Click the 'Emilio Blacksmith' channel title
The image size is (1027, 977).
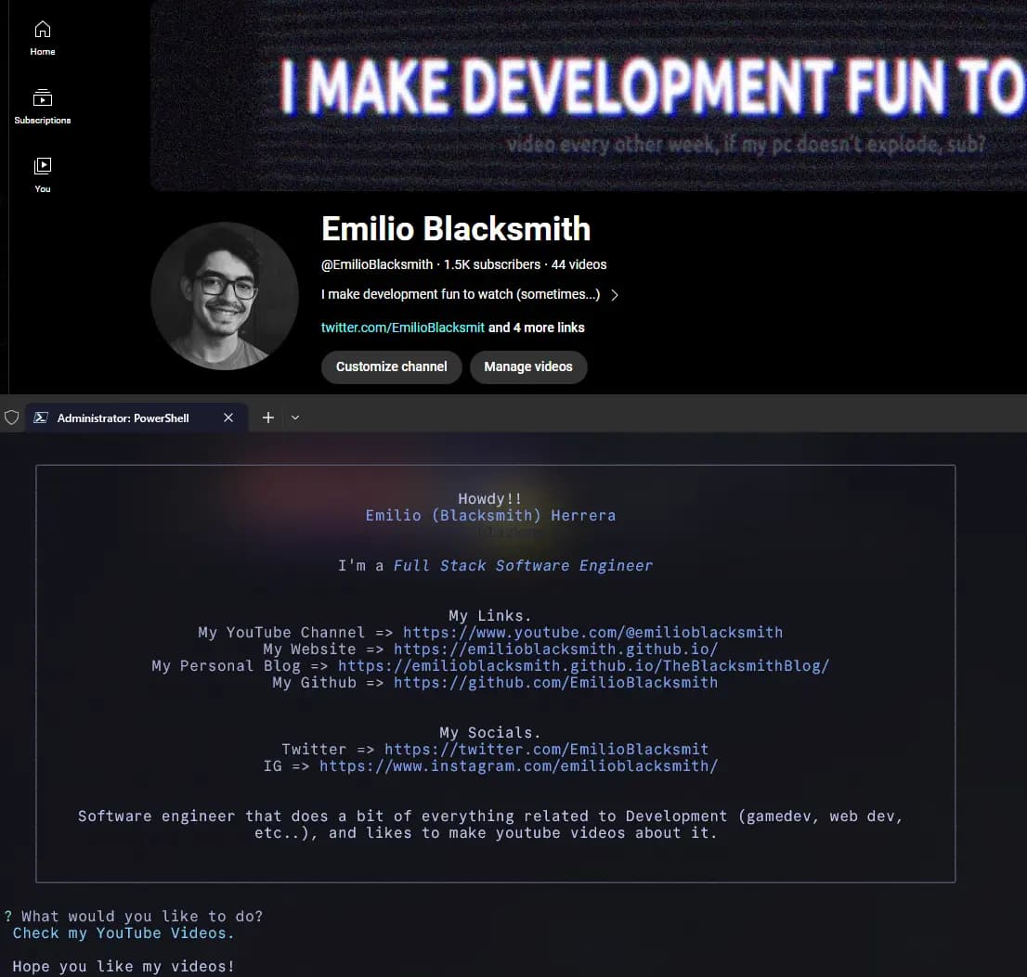coord(456,229)
